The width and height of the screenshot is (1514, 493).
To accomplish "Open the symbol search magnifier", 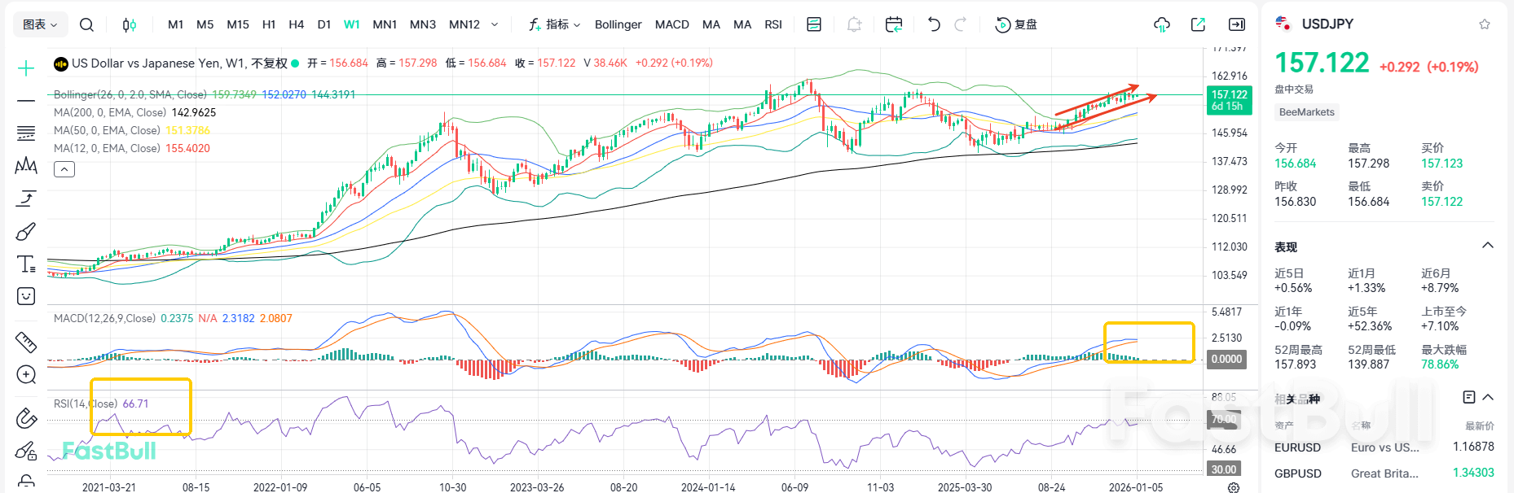I will point(86,24).
